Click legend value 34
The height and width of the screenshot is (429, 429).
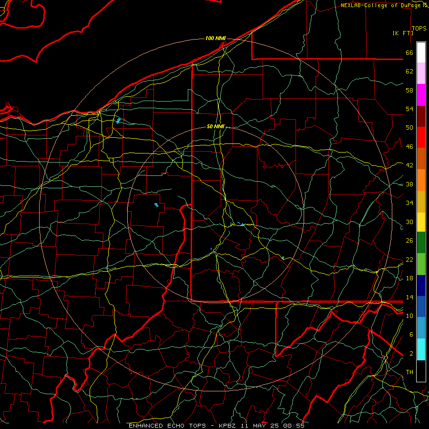pyautogui.click(x=409, y=203)
